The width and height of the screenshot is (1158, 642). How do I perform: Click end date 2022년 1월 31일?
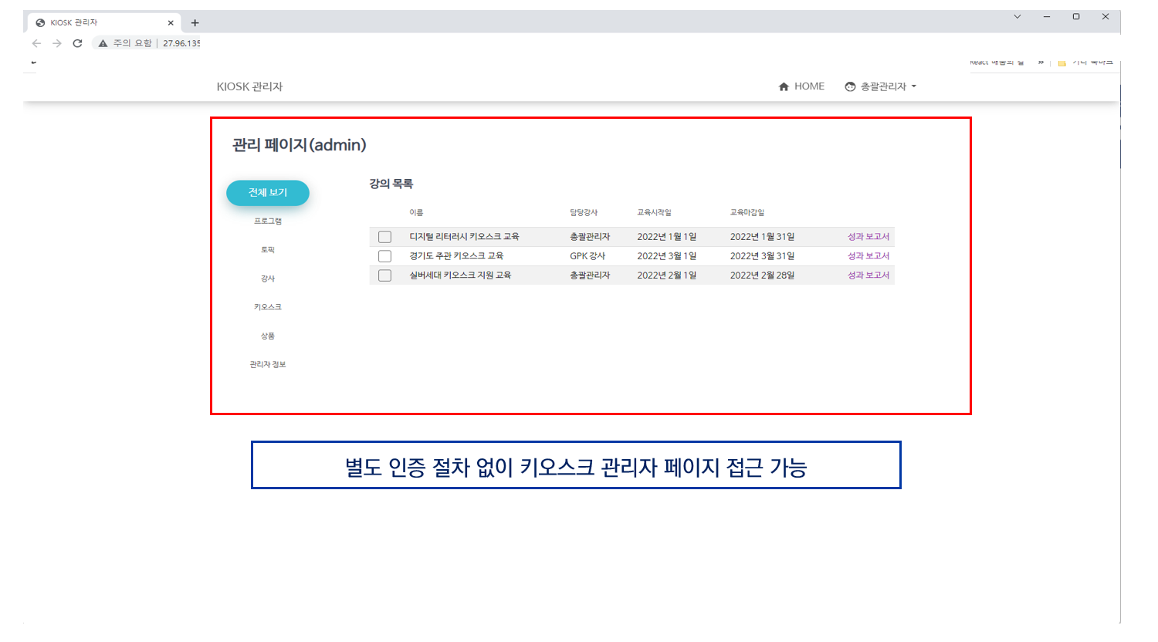(762, 237)
